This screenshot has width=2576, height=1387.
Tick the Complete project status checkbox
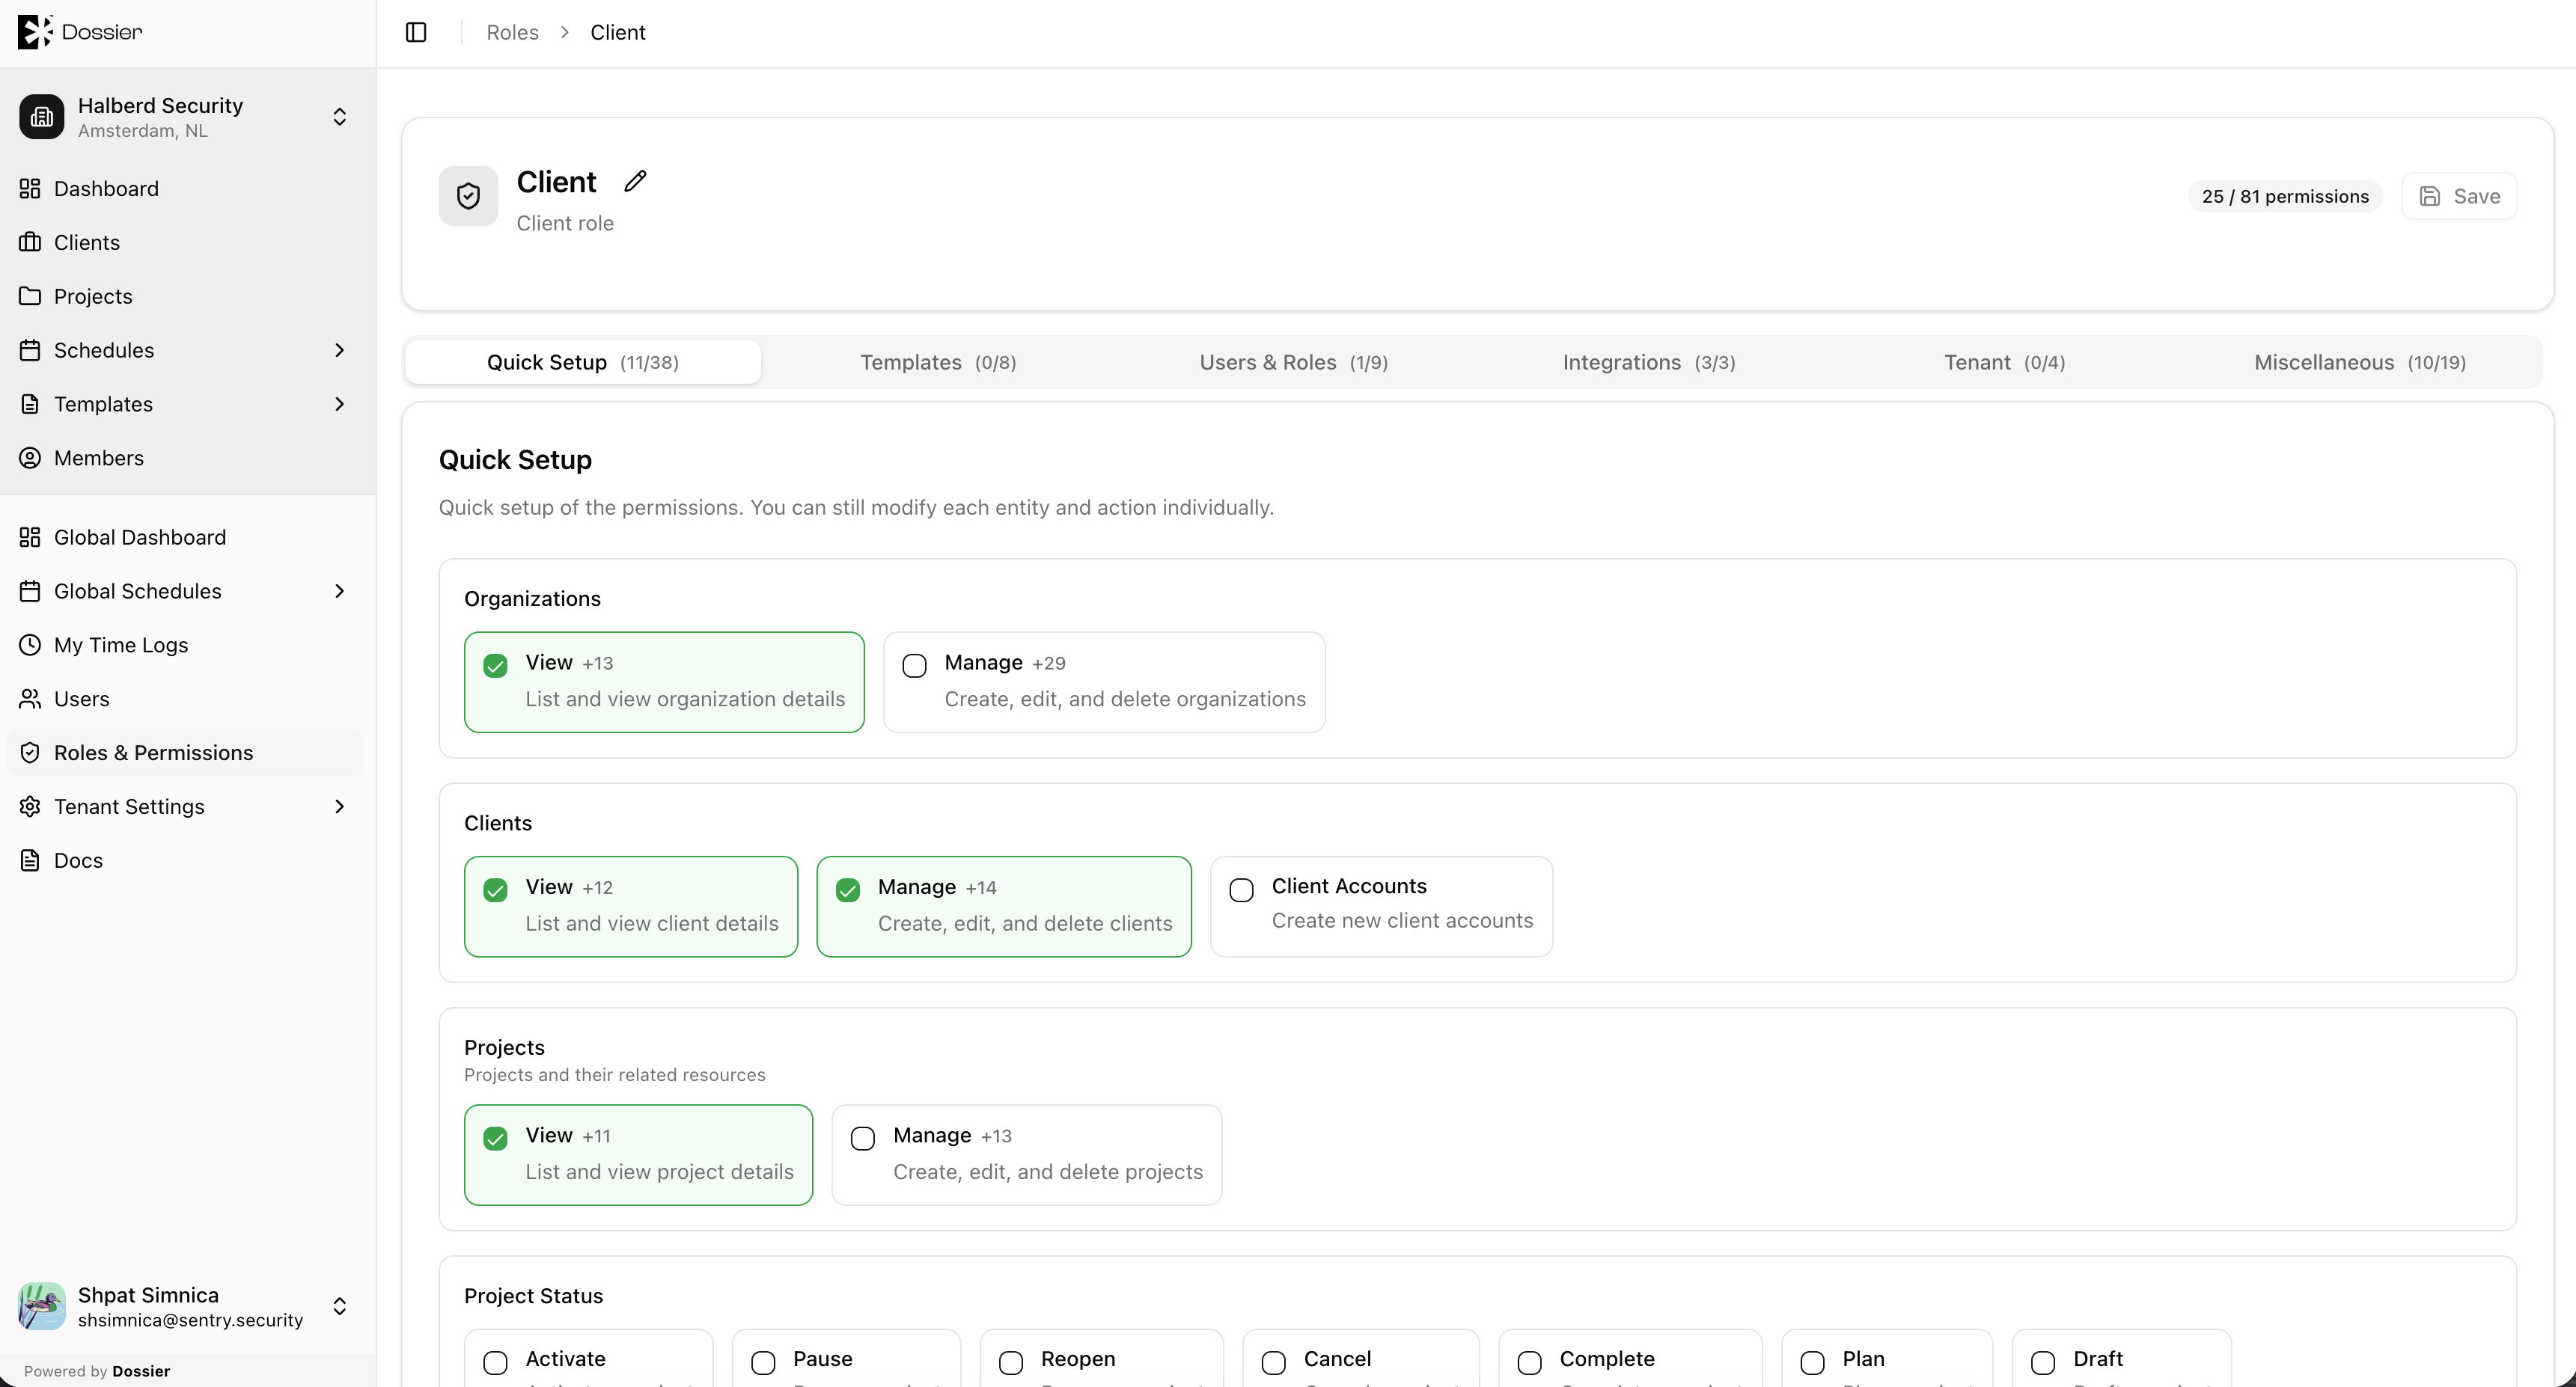[1529, 1363]
